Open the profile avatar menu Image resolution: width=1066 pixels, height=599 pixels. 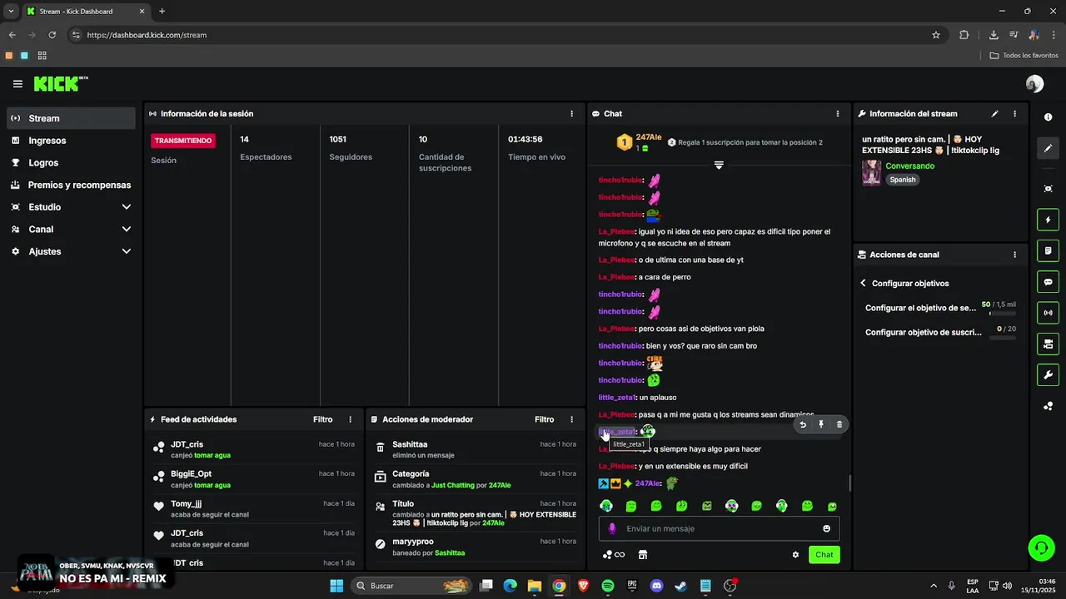coord(1034,84)
